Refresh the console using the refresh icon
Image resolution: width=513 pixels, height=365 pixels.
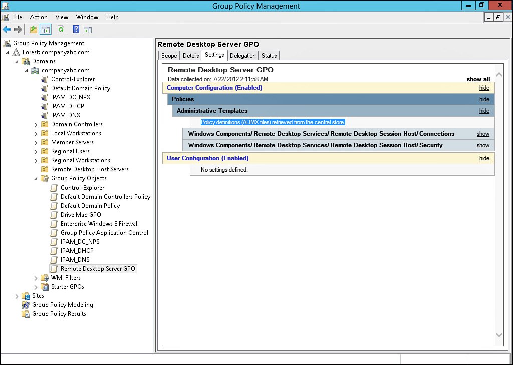click(60, 29)
